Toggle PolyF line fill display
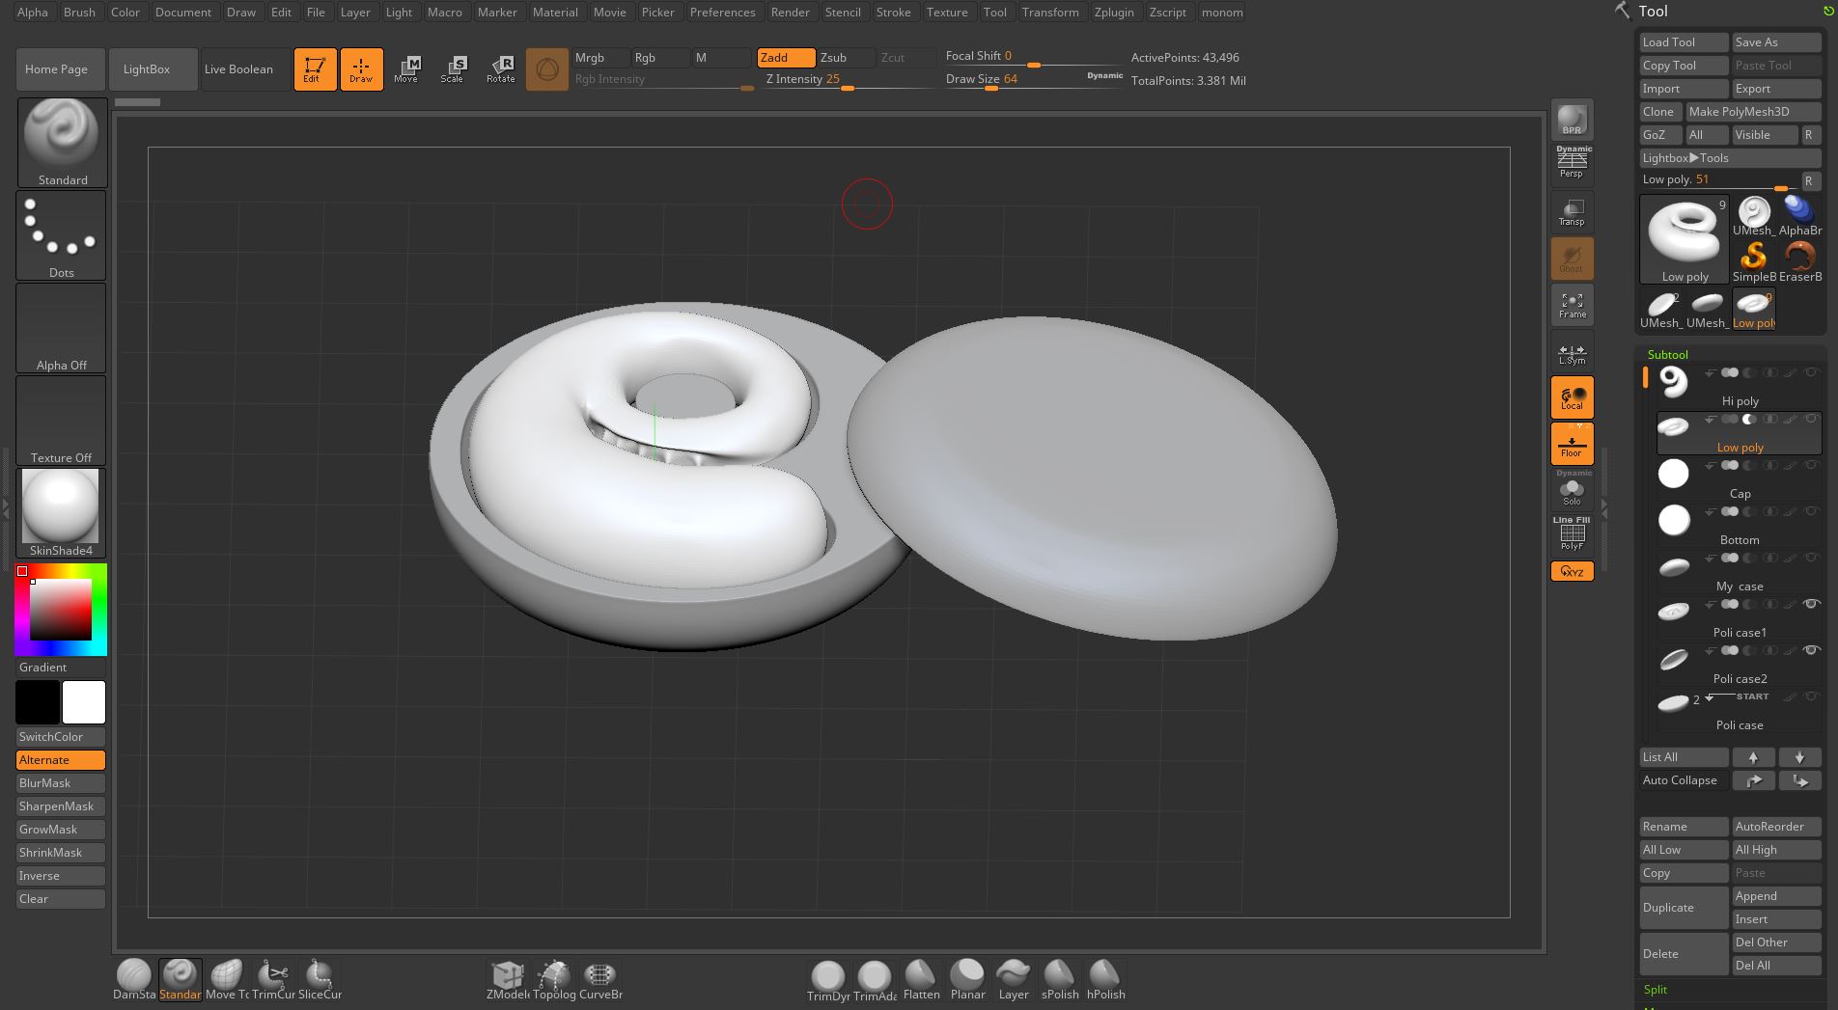Image resolution: width=1838 pixels, height=1010 pixels. 1572,535
